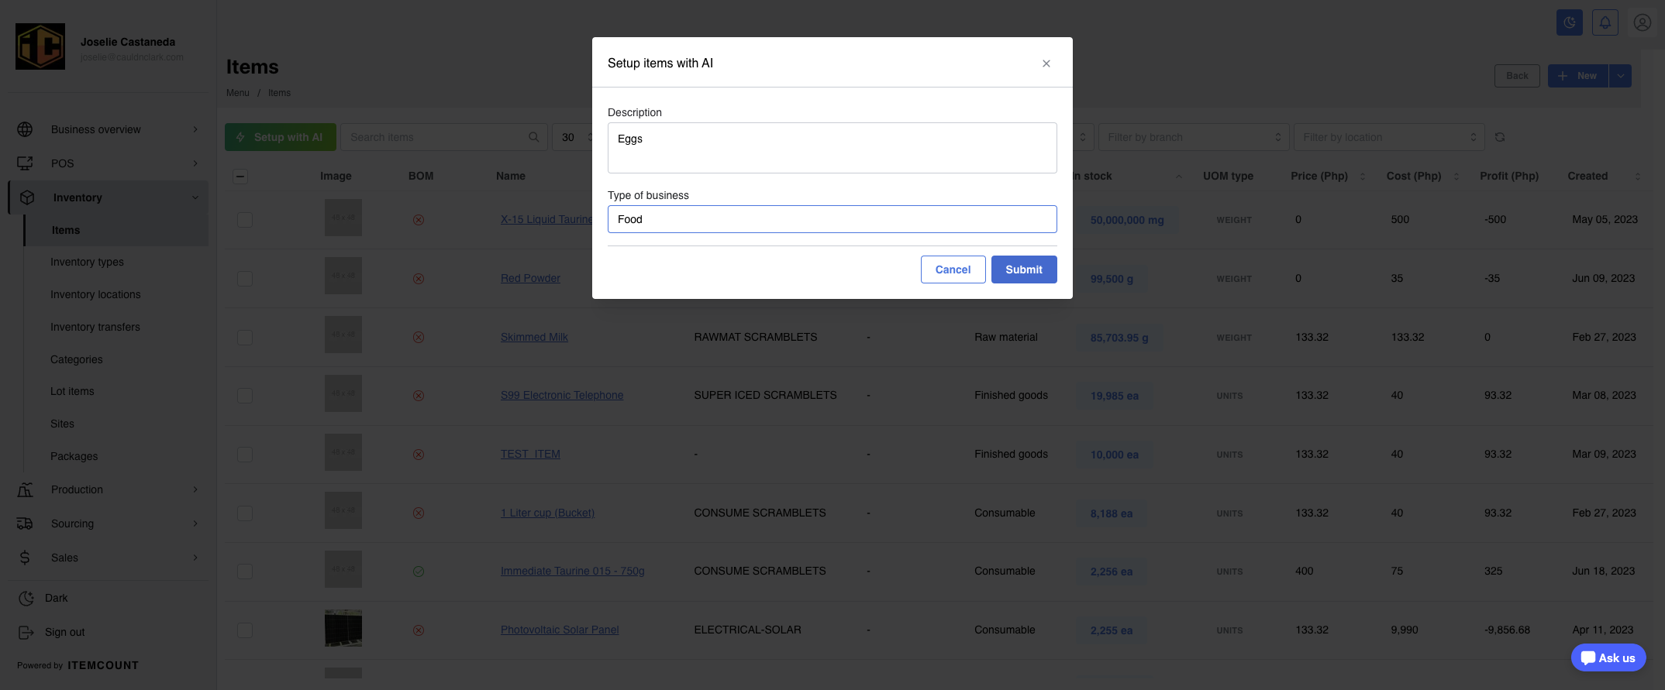The height and width of the screenshot is (690, 1665).
Task: Open Inventory types in sidebar
Action: tap(87, 262)
